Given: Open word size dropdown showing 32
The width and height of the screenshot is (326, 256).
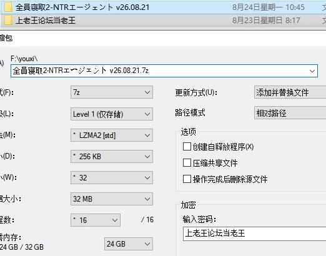Looking at the screenshot, I should tap(112, 177).
